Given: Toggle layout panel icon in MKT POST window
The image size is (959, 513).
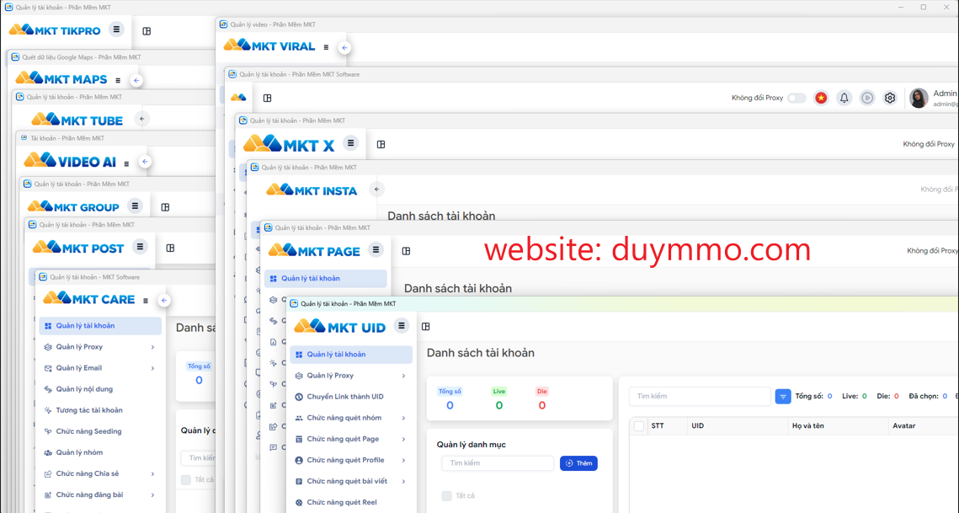Looking at the screenshot, I should pos(171,248).
